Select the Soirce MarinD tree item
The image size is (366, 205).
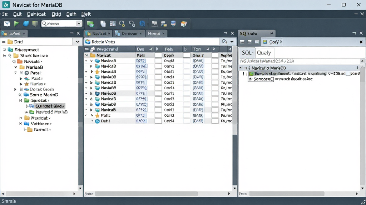pyautogui.click(x=44, y=95)
